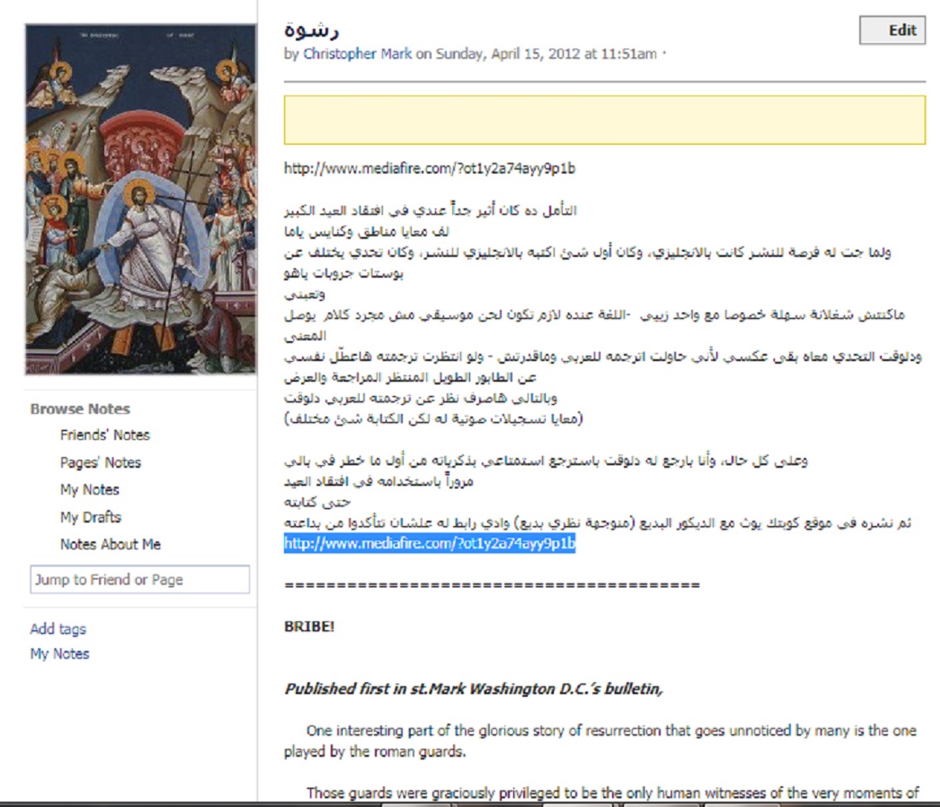Click paragraph starting 'Those guards were graciously'
This screenshot has height=807, width=940.
pos(613,793)
